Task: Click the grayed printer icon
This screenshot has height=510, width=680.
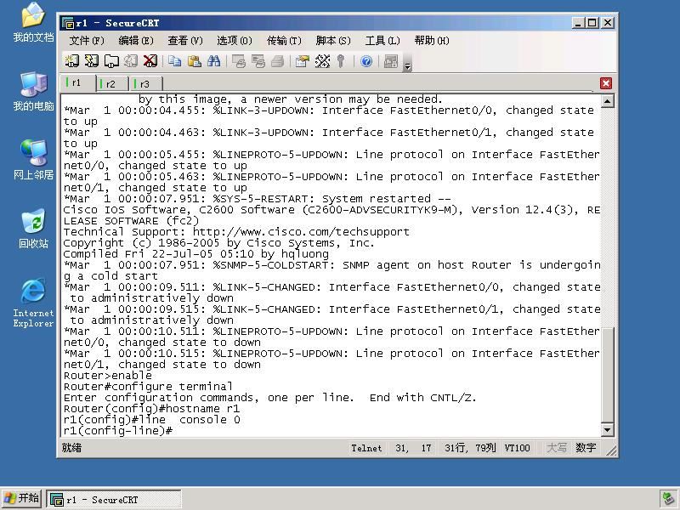Action: click(x=278, y=61)
